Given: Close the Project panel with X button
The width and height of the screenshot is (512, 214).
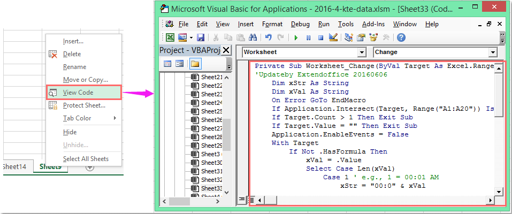Looking at the screenshot, I should tap(226, 50).
